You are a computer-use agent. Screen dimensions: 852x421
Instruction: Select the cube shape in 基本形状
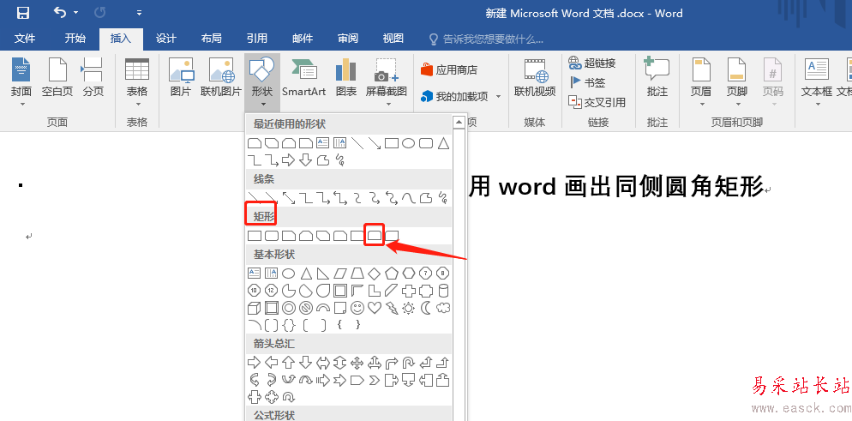click(254, 308)
